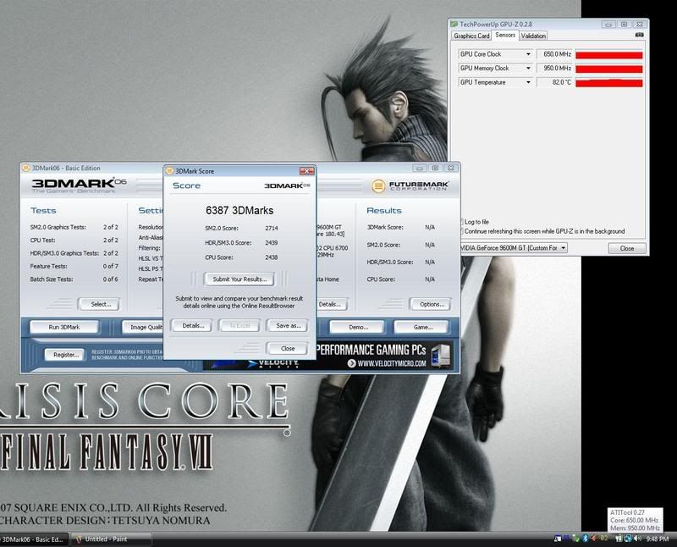Screen dimensions: 677x547
Task: Click the SM2.0 Score value 2714
Action: (x=272, y=228)
